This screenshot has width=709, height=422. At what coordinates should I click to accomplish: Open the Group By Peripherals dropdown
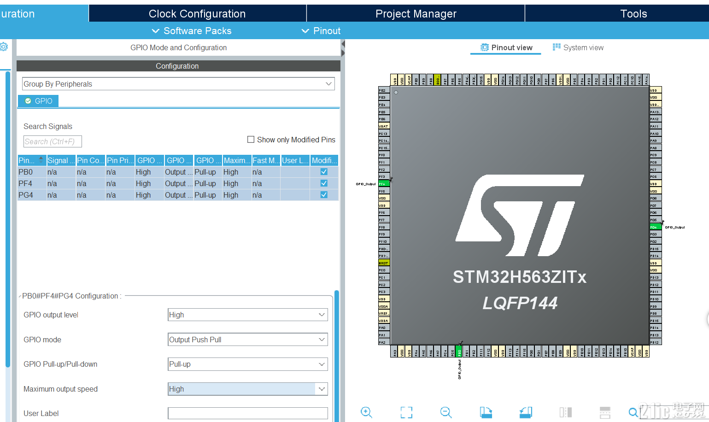tap(328, 84)
